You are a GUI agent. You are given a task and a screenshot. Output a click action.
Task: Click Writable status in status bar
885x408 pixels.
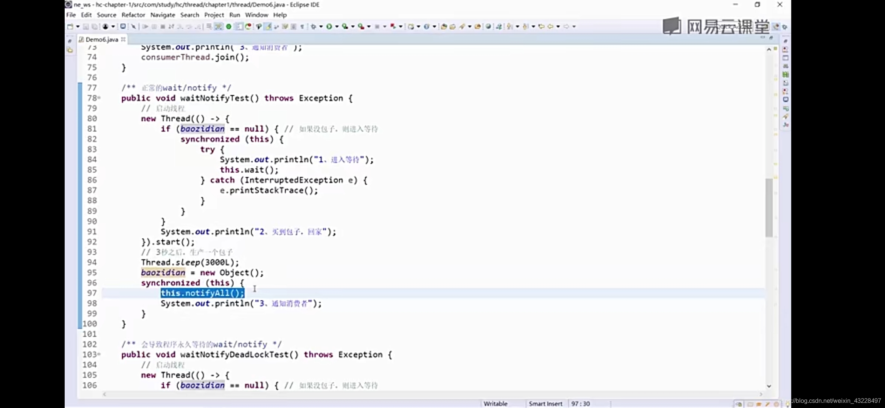[x=495, y=403]
